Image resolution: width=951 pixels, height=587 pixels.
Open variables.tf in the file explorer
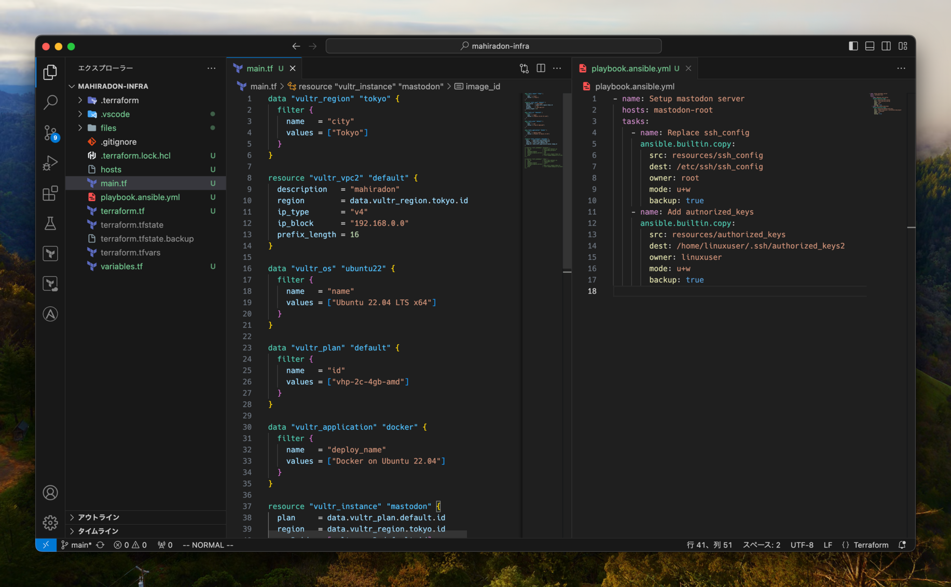pyautogui.click(x=121, y=266)
